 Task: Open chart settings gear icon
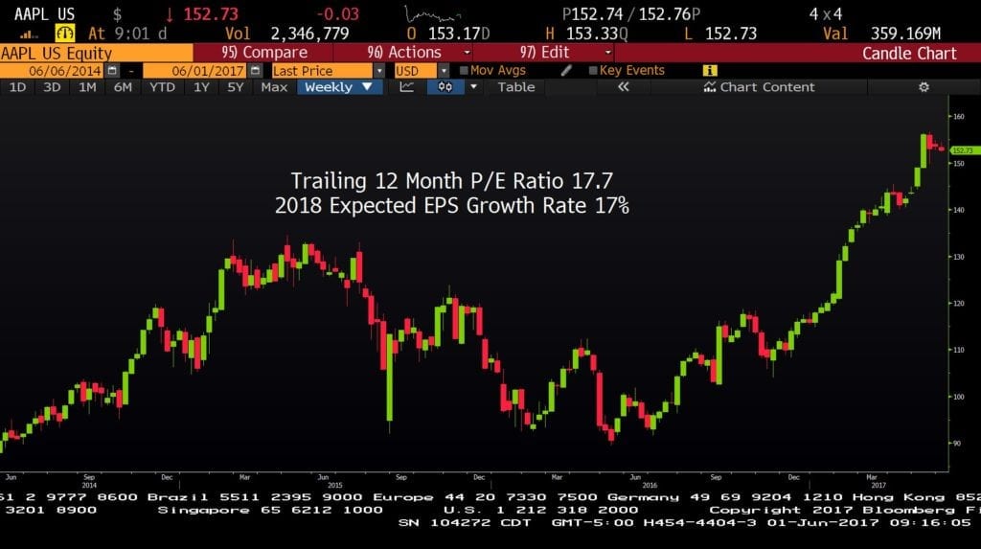924,87
